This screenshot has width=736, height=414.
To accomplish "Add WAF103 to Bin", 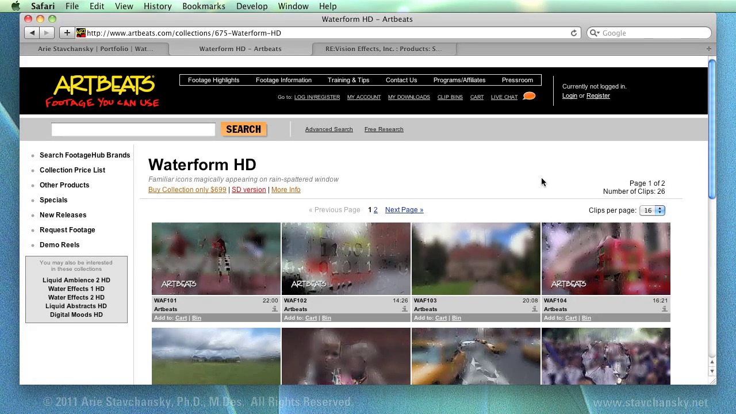I will click(456, 318).
